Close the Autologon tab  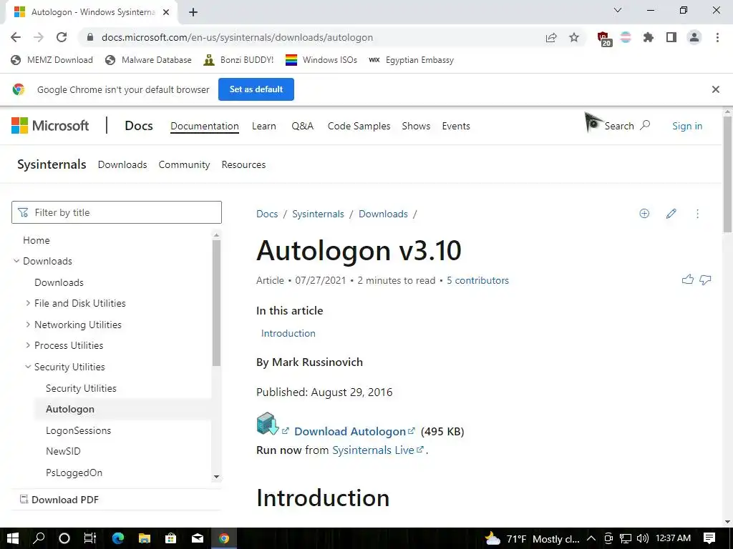tap(166, 12)
